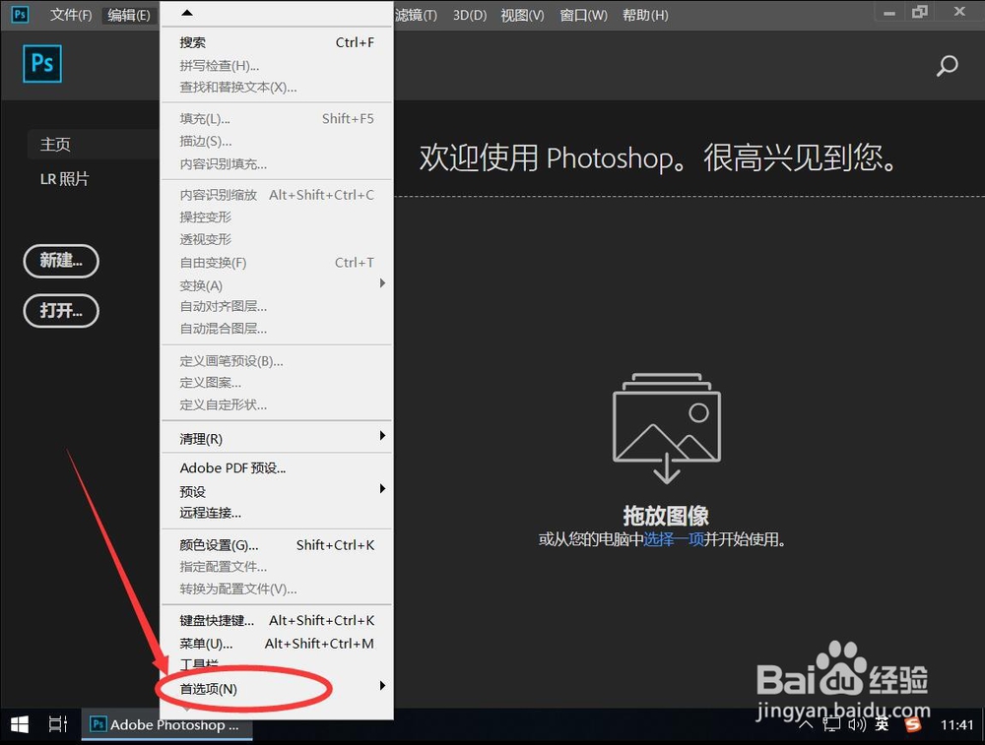Choose 内容识别缩放 menu entry
This screenshot has height=745, width=985.
(277, 195)
